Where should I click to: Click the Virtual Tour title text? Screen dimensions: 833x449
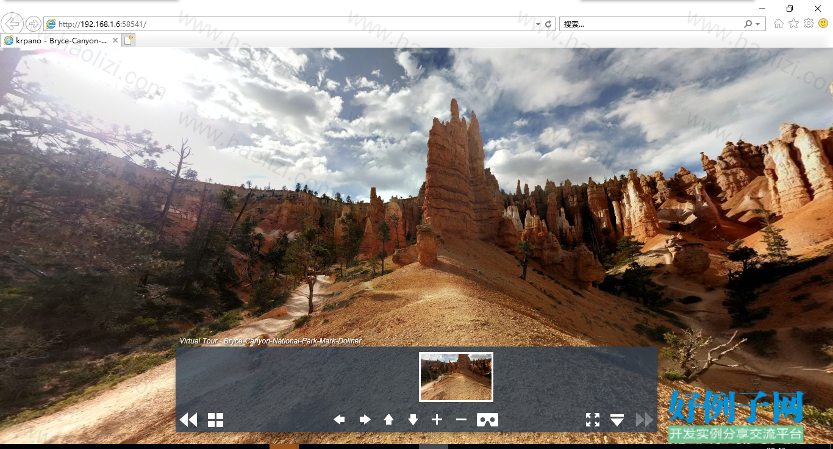(x=270, y=341)
